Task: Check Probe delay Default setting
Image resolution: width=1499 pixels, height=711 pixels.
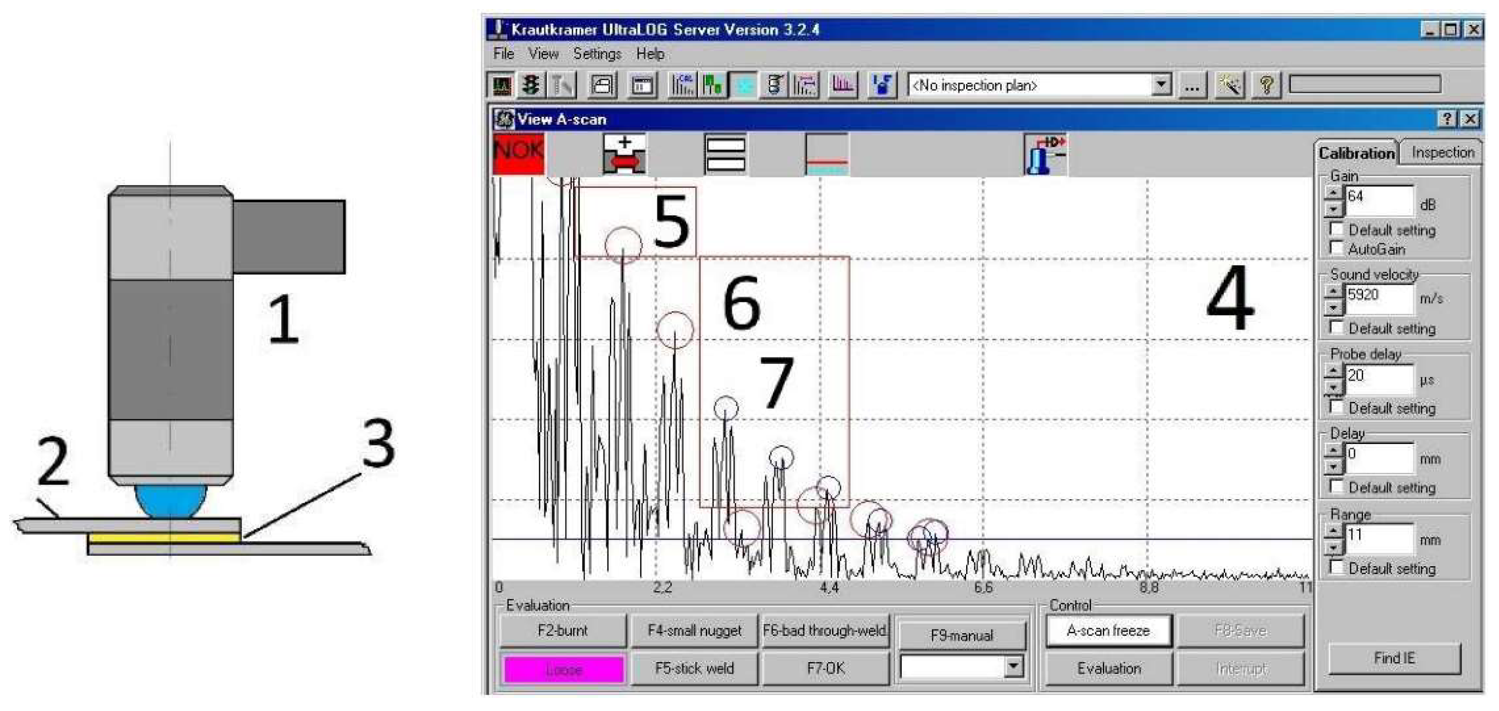Action: coord(1336,407)
